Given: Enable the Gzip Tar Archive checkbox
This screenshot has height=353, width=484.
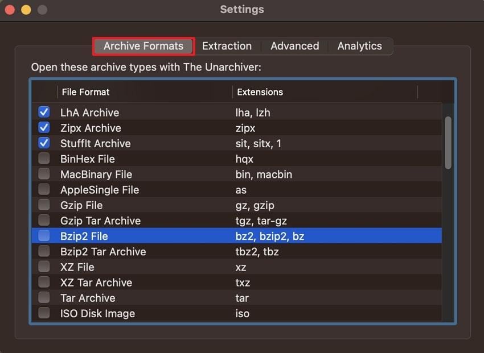Looking at the screenshot, I should pyautogui.click(x=44, y=220).
